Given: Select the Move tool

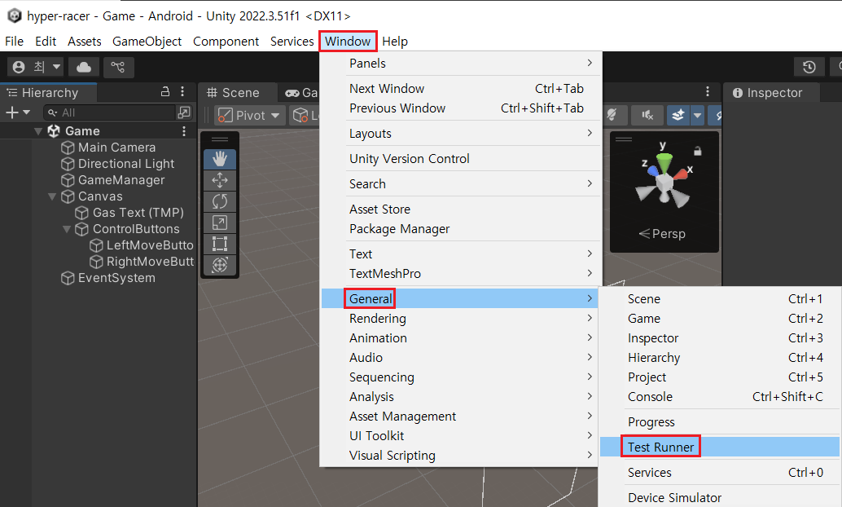Looking at the screenshot, I should point(220,180).
